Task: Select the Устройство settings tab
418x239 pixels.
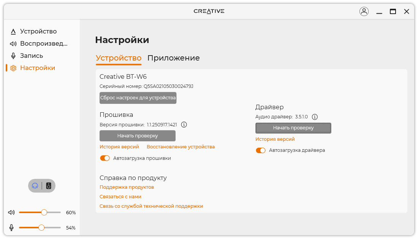Action: point(119,58)
